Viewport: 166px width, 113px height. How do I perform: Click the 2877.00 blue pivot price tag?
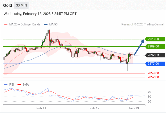tap(155, 64)
